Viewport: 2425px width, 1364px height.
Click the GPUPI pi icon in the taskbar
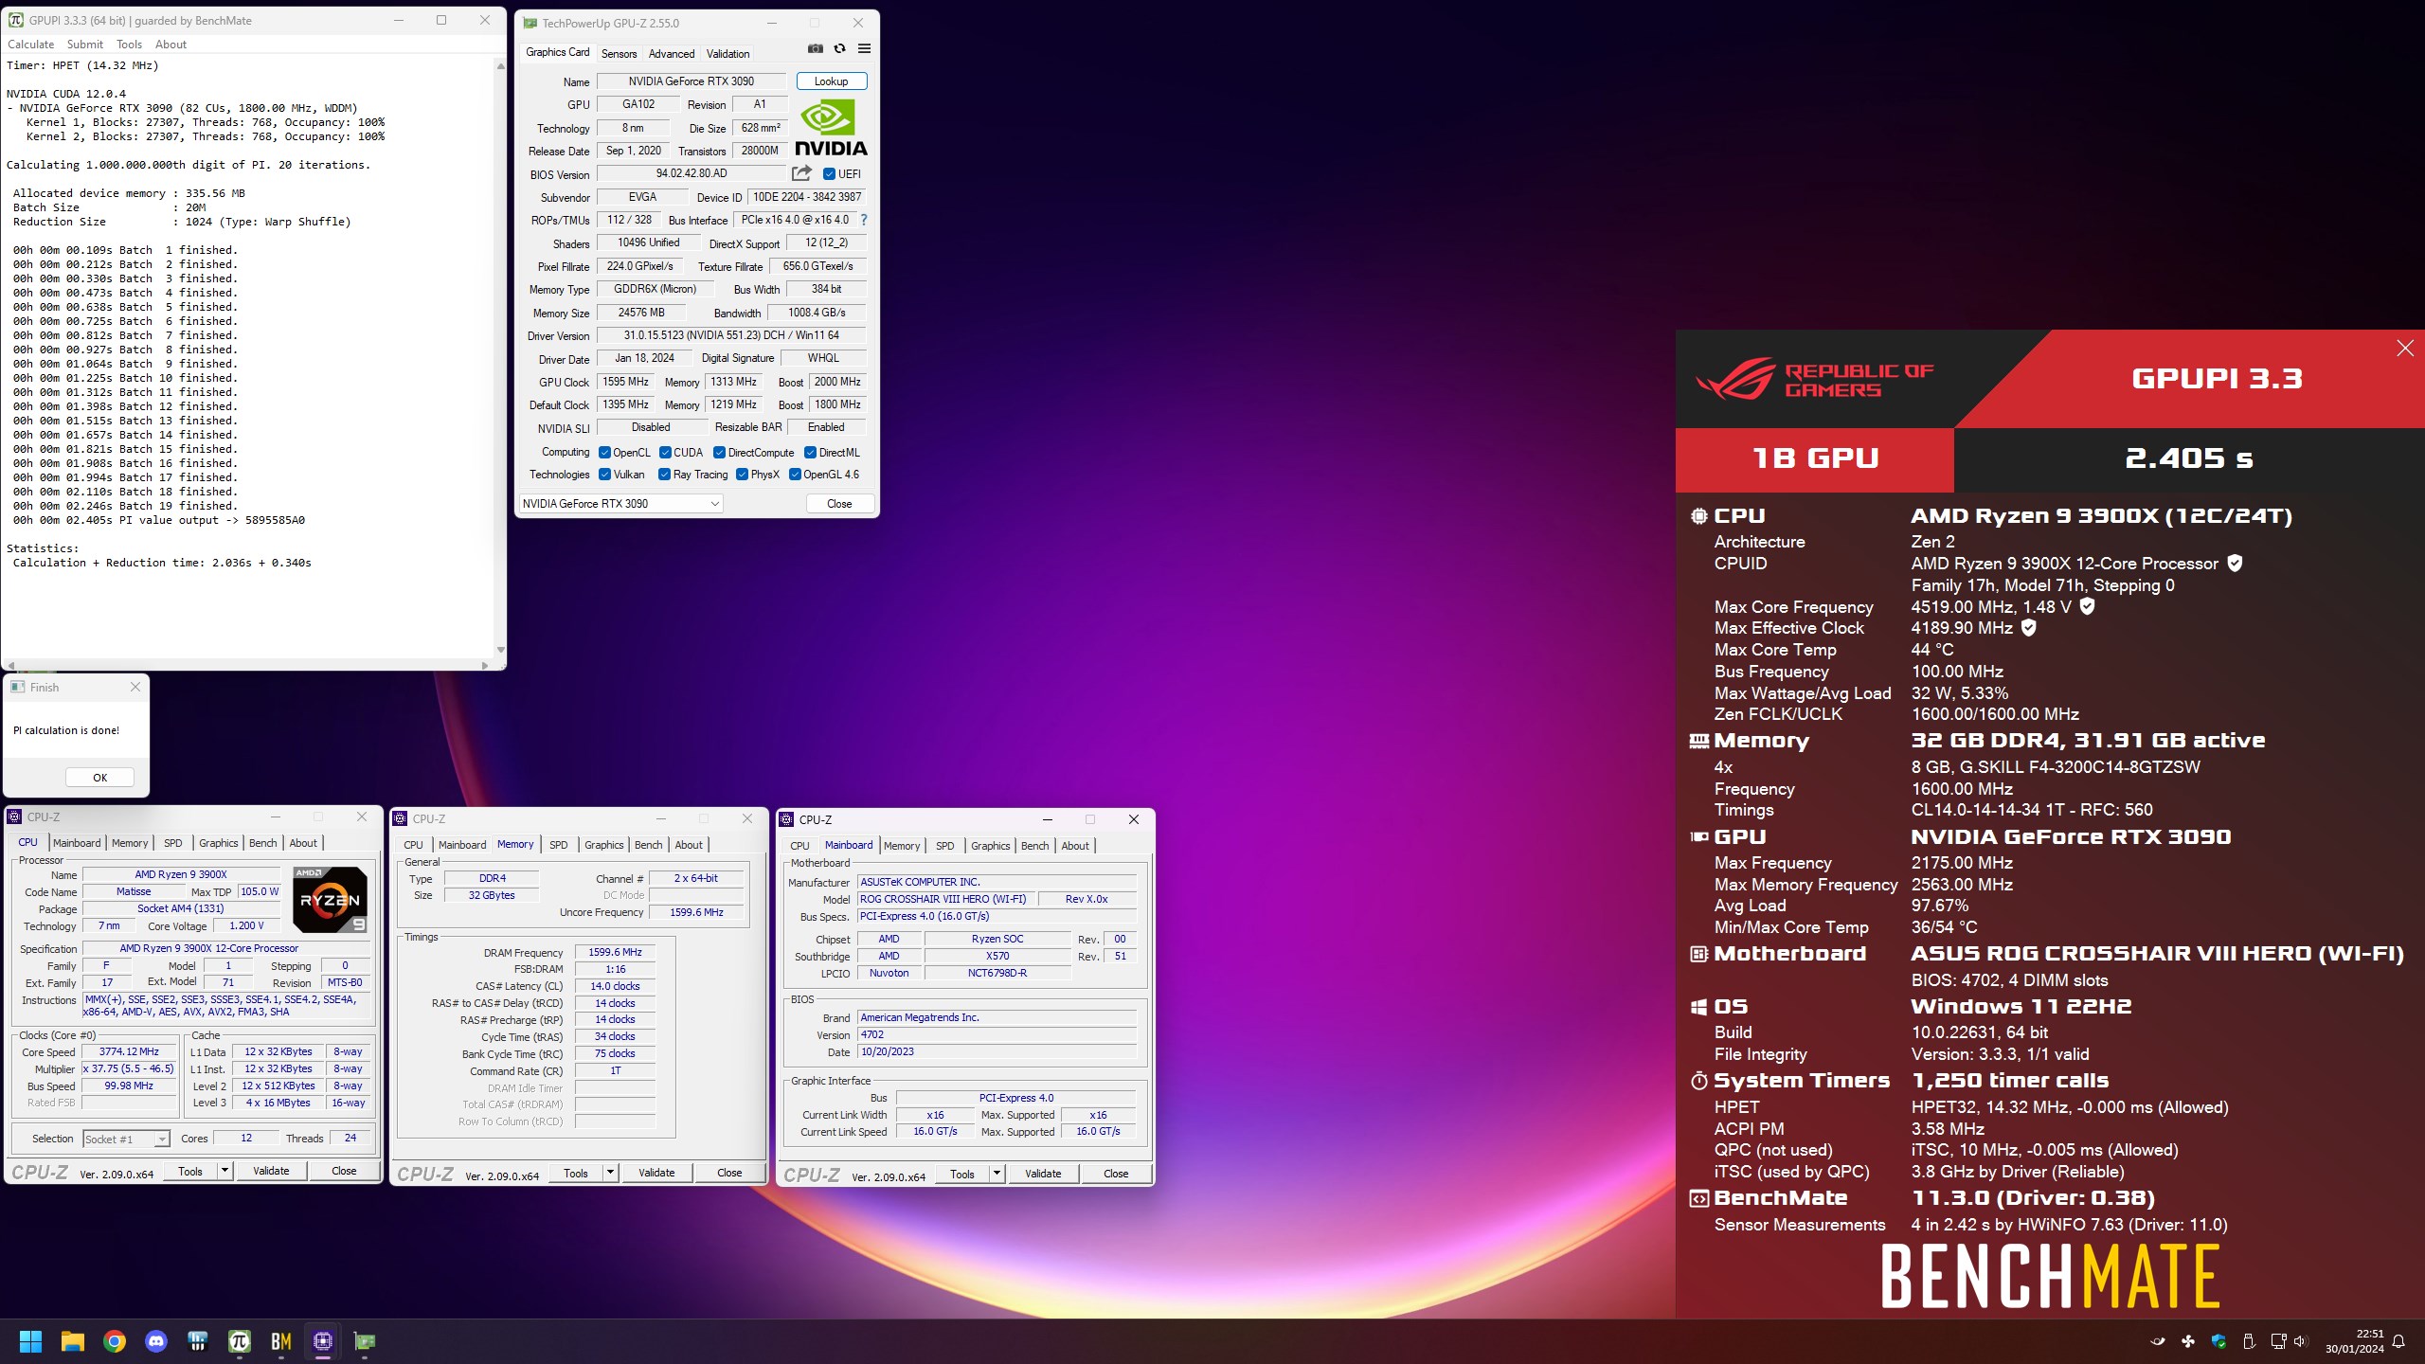[x=240, y=1341]
